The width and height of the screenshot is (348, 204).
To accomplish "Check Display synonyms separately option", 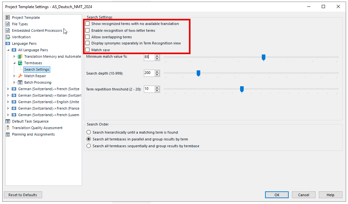I will click(87, 43).
